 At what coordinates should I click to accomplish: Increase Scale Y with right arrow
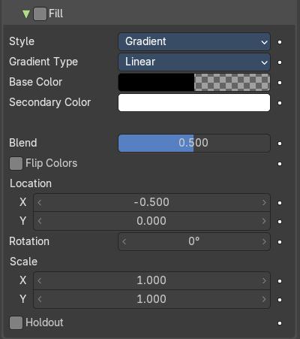(264, 299)
